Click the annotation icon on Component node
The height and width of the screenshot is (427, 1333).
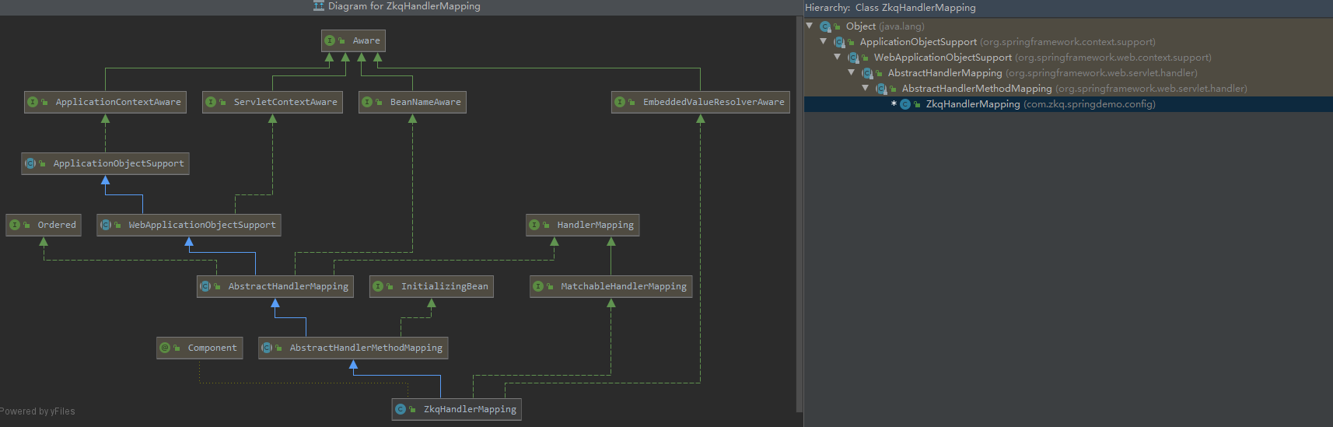point(165,348)
